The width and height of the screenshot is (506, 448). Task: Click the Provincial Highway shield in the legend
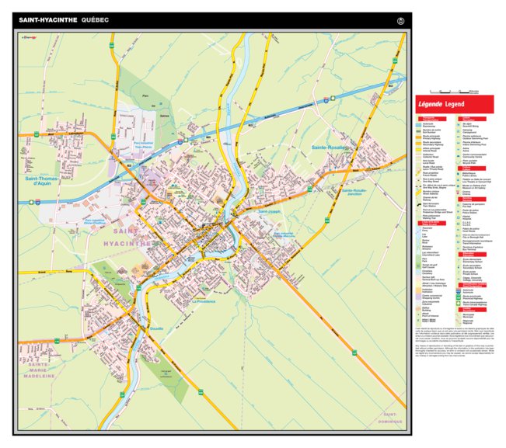[459, 297]
